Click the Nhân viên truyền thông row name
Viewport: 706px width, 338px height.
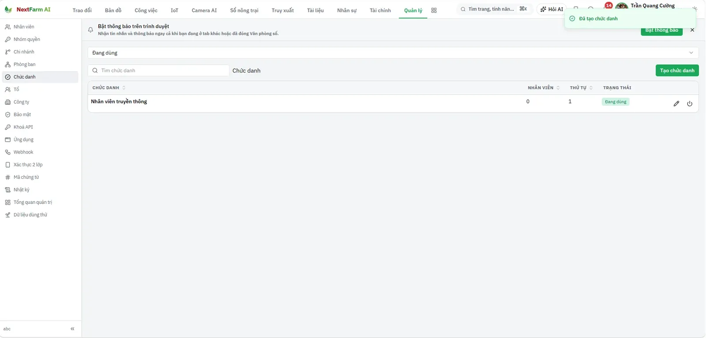tap(119, 102)
